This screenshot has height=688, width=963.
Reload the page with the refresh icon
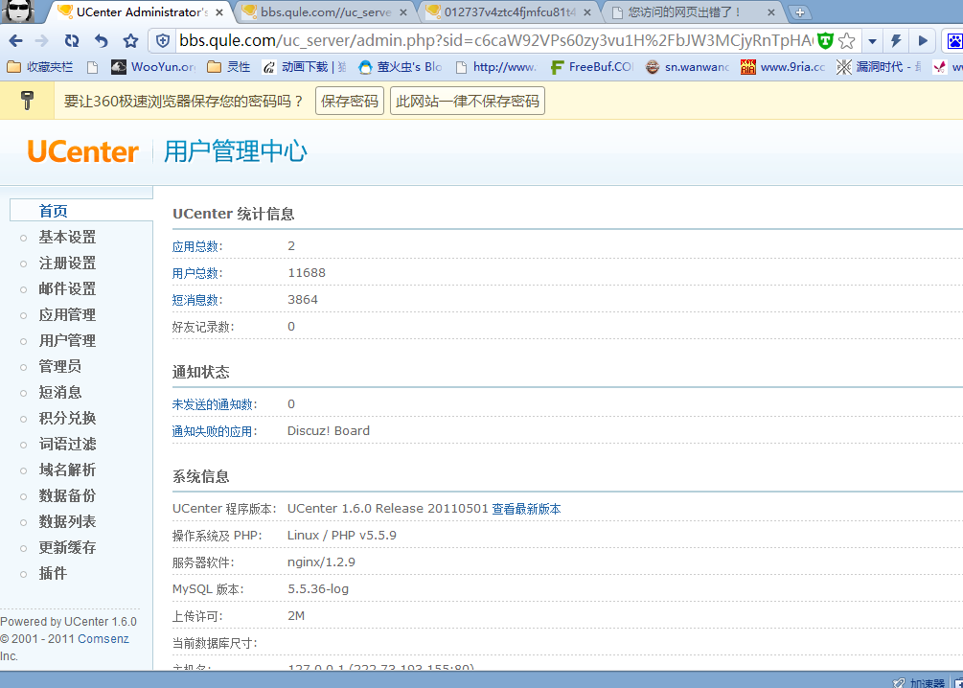point(72,40)
